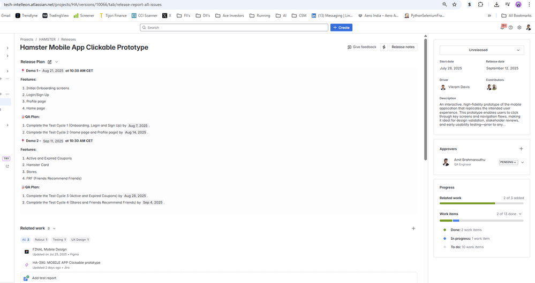
Task: Open the browser profile avatar
Action: (518, 4)
